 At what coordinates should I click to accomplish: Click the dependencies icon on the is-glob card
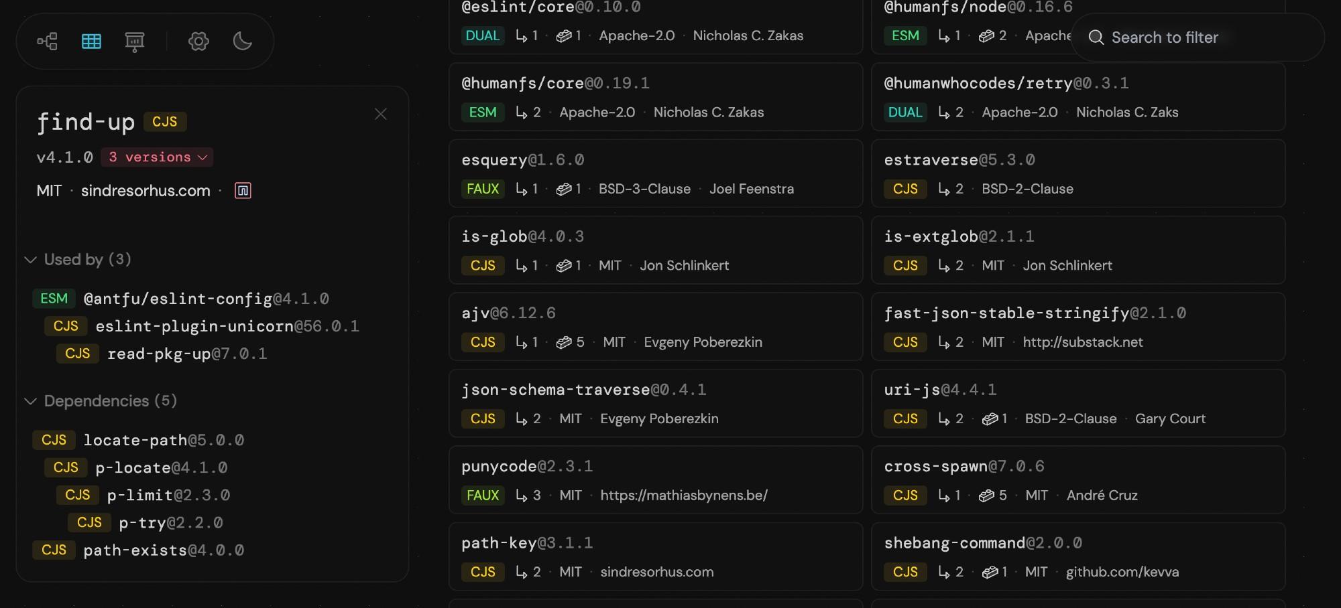(564, 266)
